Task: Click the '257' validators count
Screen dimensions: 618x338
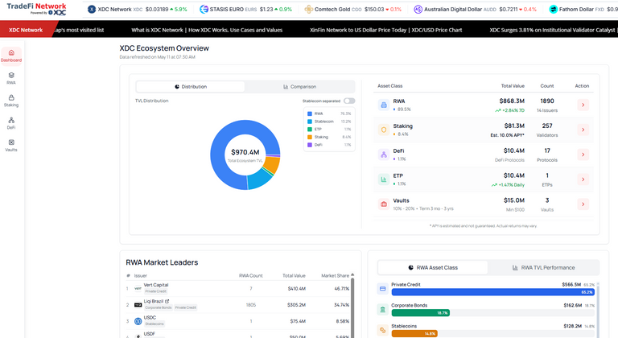Action: 547,126
